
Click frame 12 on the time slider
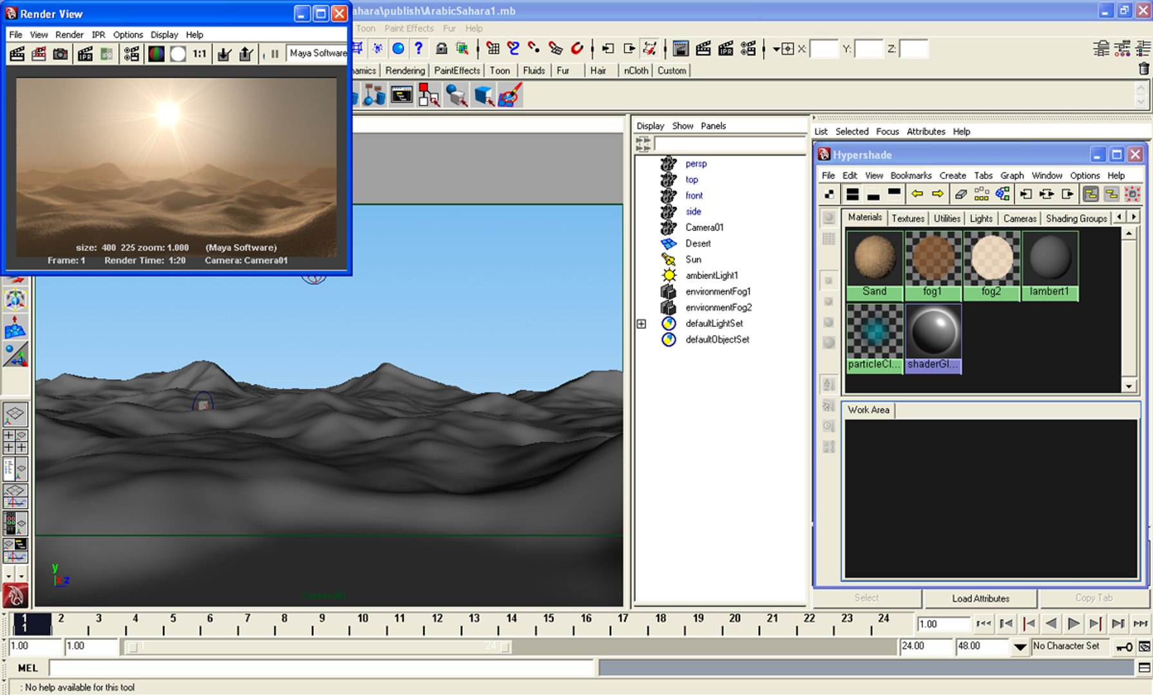click(x=437, y=623)
